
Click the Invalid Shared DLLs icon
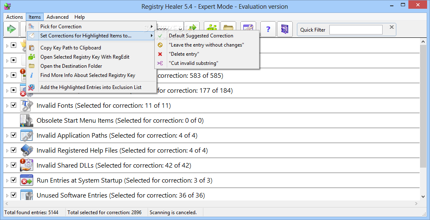coord(27,165)
